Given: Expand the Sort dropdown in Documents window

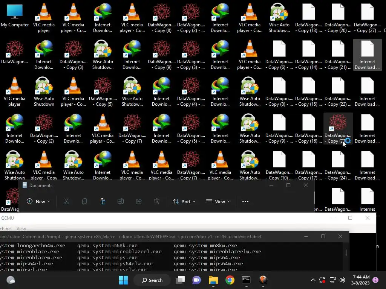Looking at the screenshot, I should 184,202.
